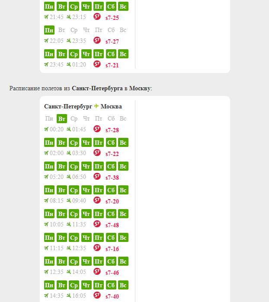
Task: Click the S7 logo for flight s7-40
Action: (x=97, y=295)
